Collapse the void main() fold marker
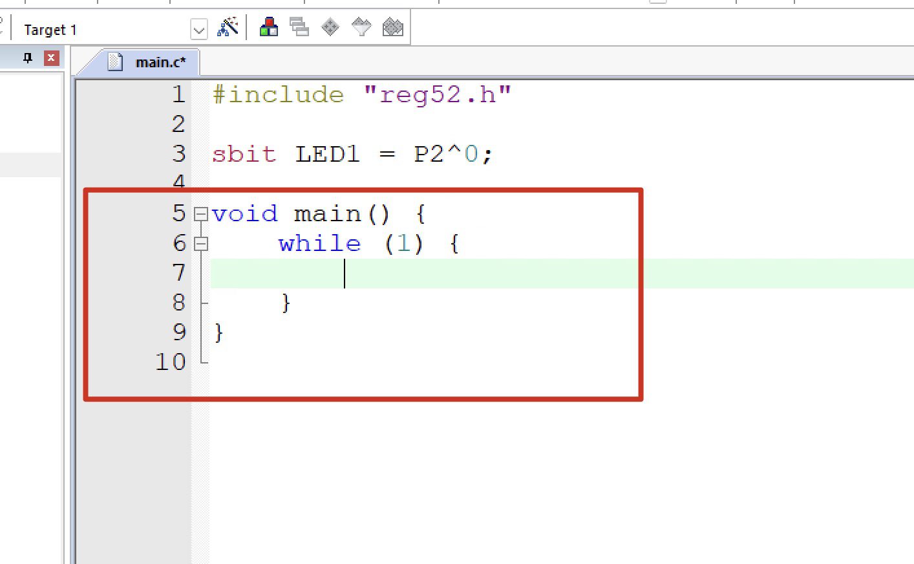Image resolution: width=914 pixels, height=564 pixels. [201, 213]
